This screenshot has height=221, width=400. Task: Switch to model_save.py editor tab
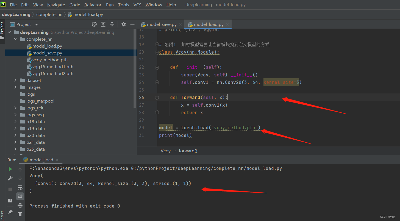(161, 24)
